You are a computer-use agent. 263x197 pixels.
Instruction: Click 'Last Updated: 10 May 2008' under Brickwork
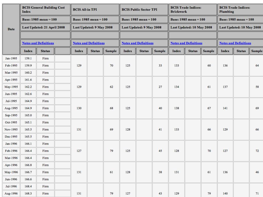(193, 27)
